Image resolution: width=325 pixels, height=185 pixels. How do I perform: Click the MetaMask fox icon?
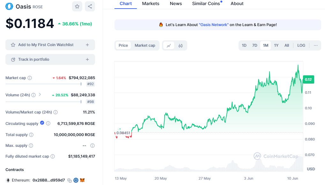tap(82, 180)
